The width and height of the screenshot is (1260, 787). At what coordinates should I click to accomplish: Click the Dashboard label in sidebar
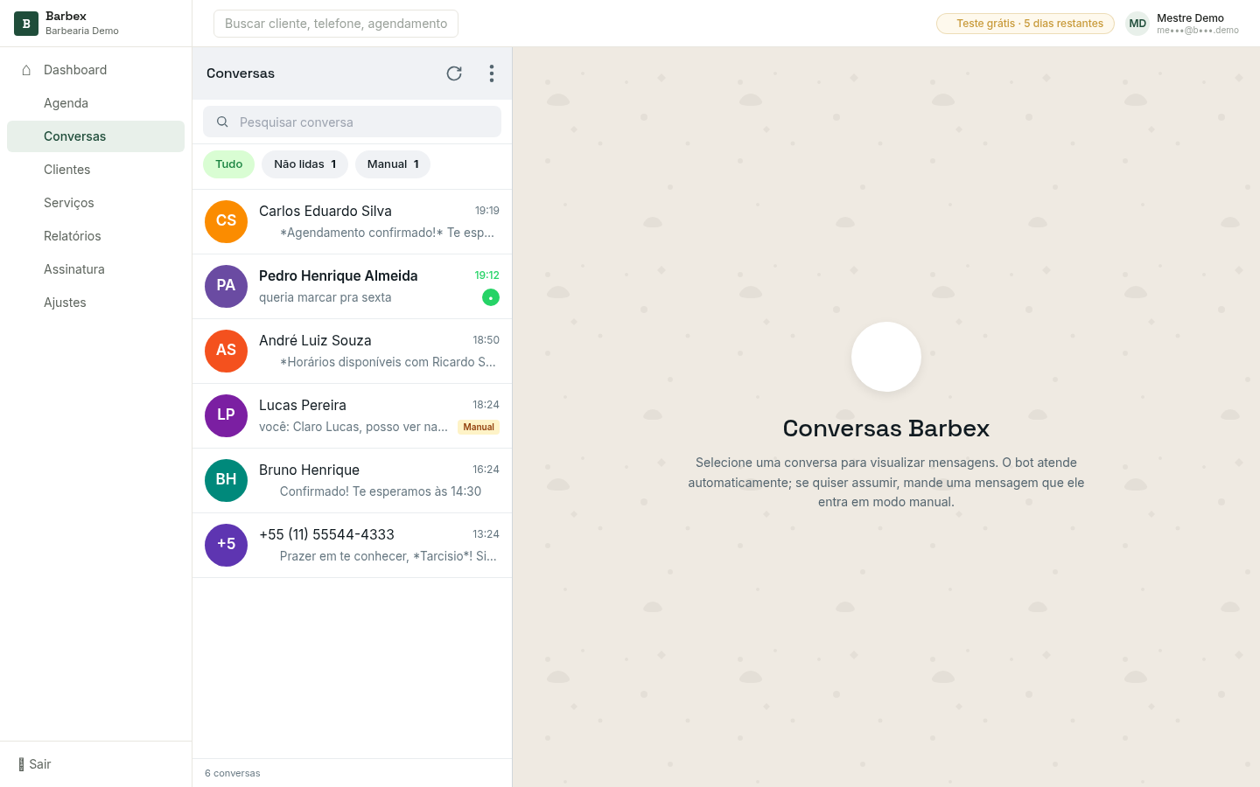[x=75, y=70]
